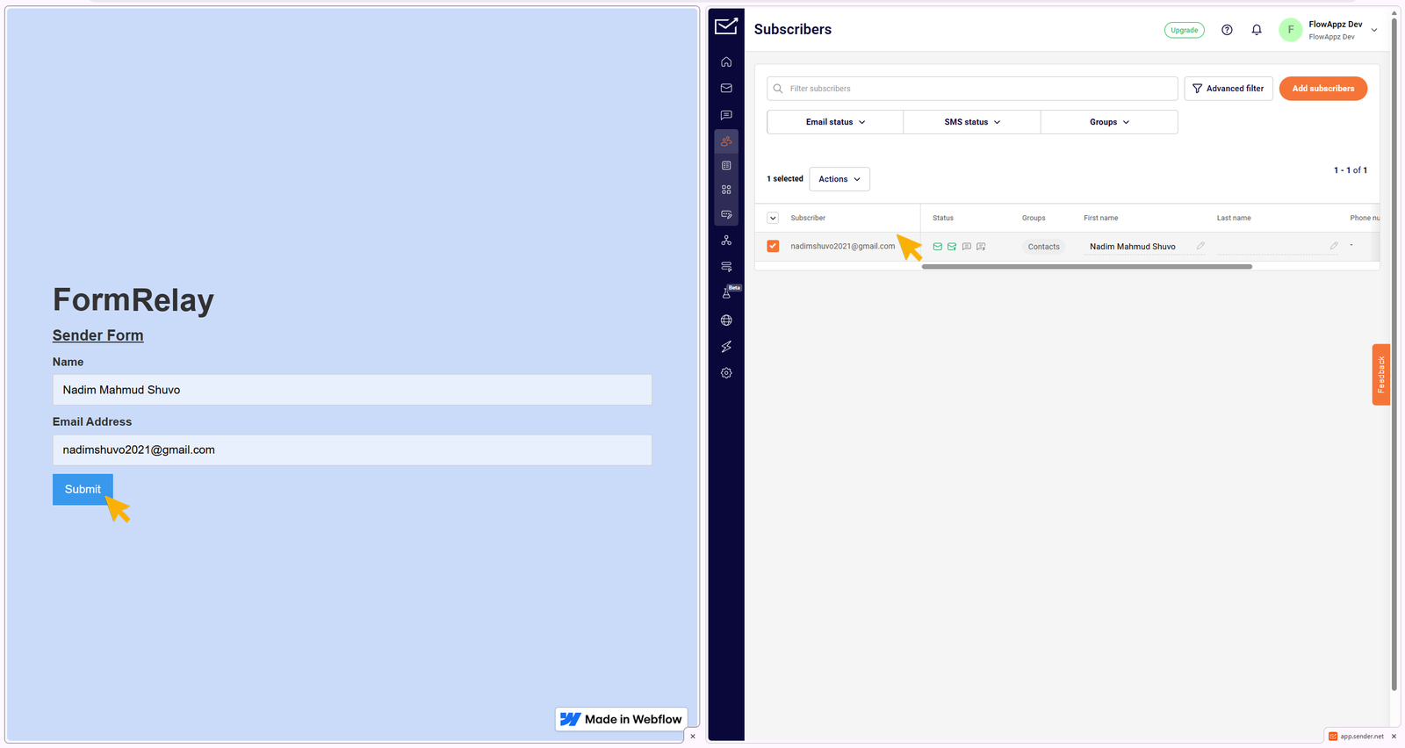Focus the Filter subscribers search field
Viewport: 1405px width, 748px height.
[972, 89]
